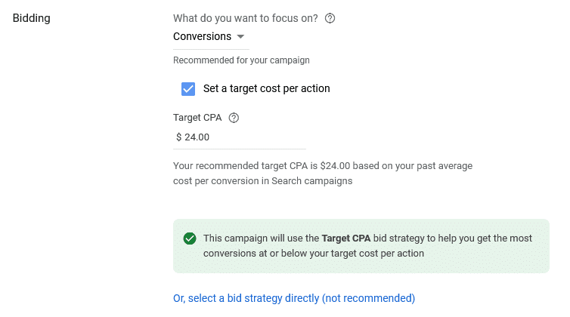Click the 'Set a target cost per action' label
Viewport: 570px width, 317px height.
[x=266, y=88]
